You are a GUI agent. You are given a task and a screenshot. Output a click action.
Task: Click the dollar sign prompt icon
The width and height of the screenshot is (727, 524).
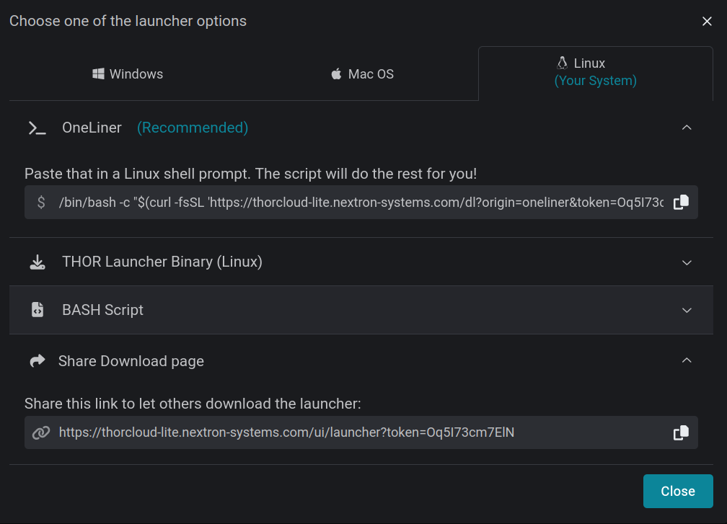pos(41,203)
